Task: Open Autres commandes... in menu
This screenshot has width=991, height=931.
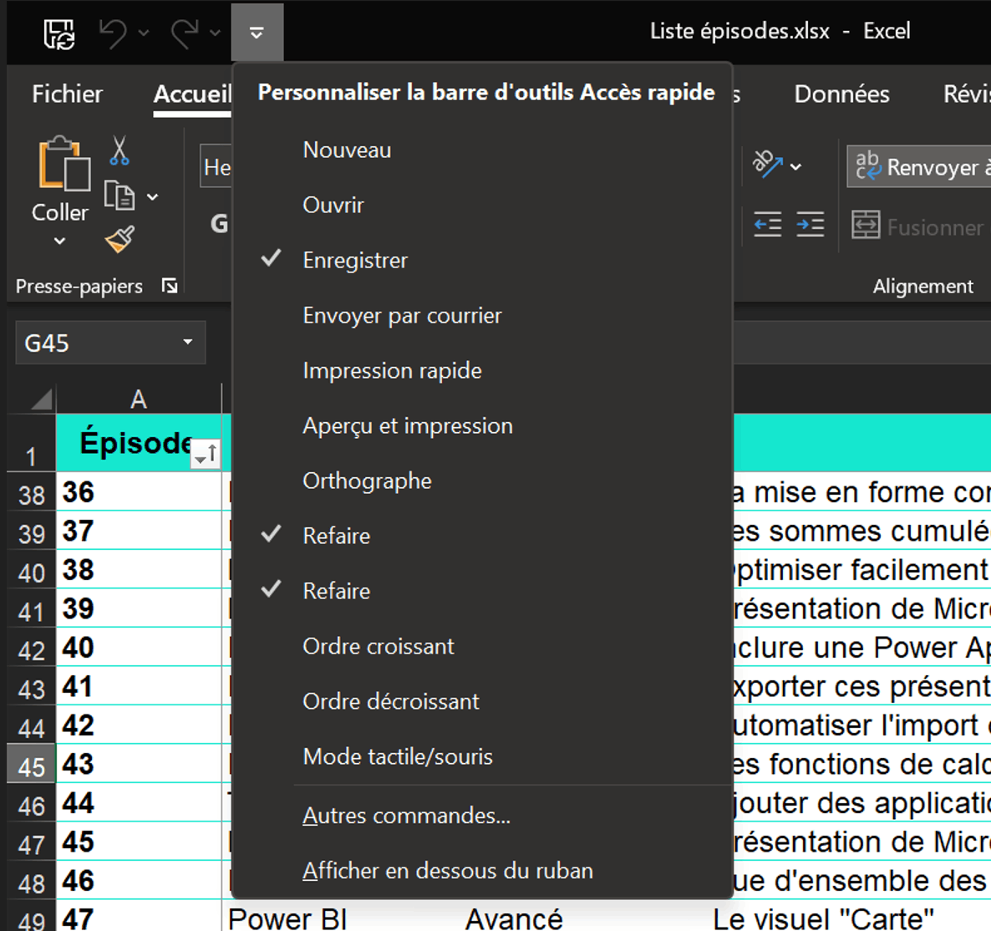Action: 482,816
